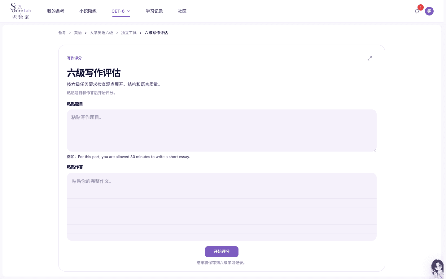Click the 六级写作评估 breadcrumb text
446x279 pixels.
[x=156, y=33]
